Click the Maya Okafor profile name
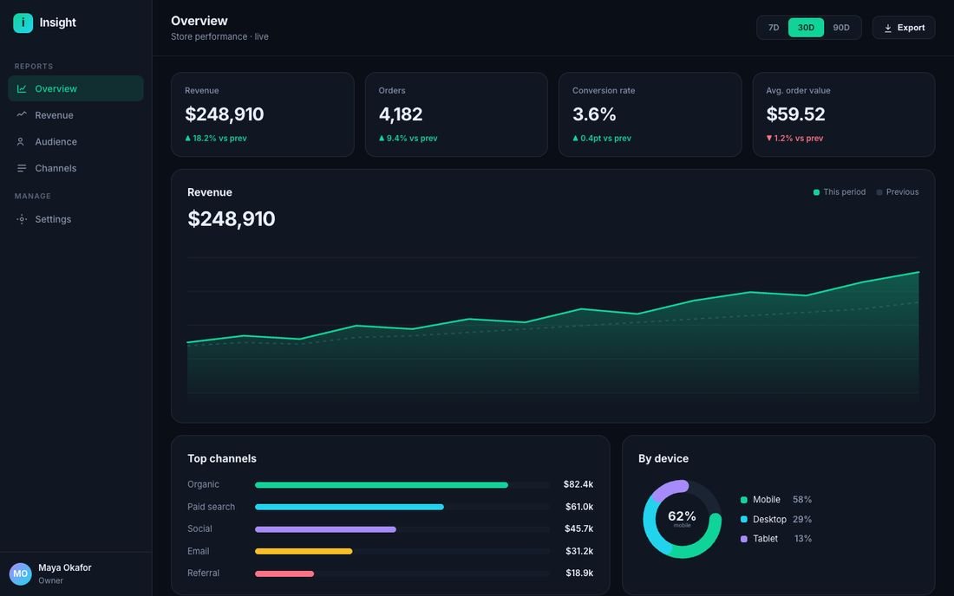954x596 pixels. [64, 567]
